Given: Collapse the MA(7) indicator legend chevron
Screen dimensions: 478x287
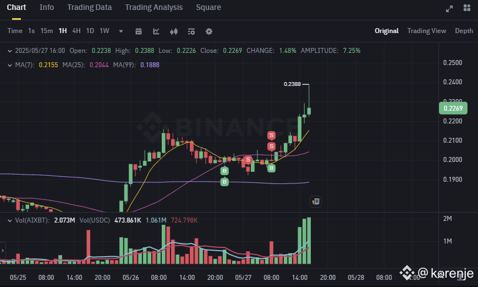Looking at the screenshot, I should click(10, 65).
